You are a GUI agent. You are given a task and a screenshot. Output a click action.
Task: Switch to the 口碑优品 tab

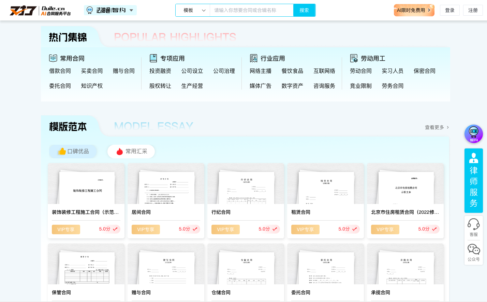point(73,151)
